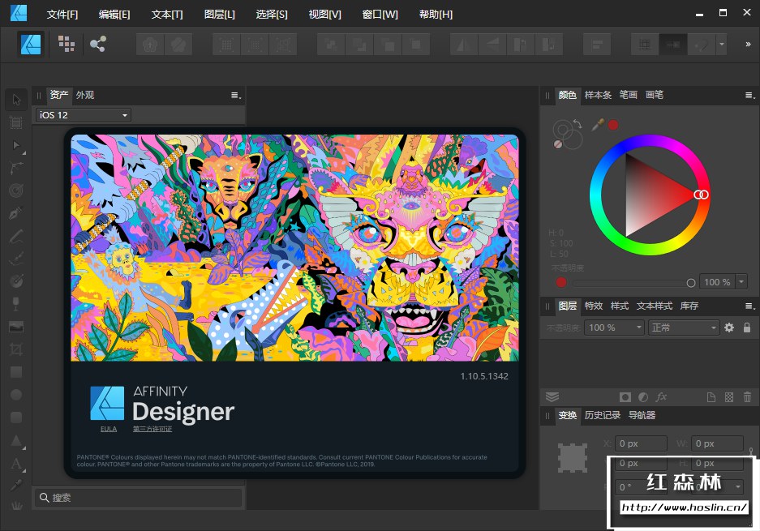Viewport: 760px width, 531px height.
Task: Select the Triangle shape tool
Action: (16, 440)
